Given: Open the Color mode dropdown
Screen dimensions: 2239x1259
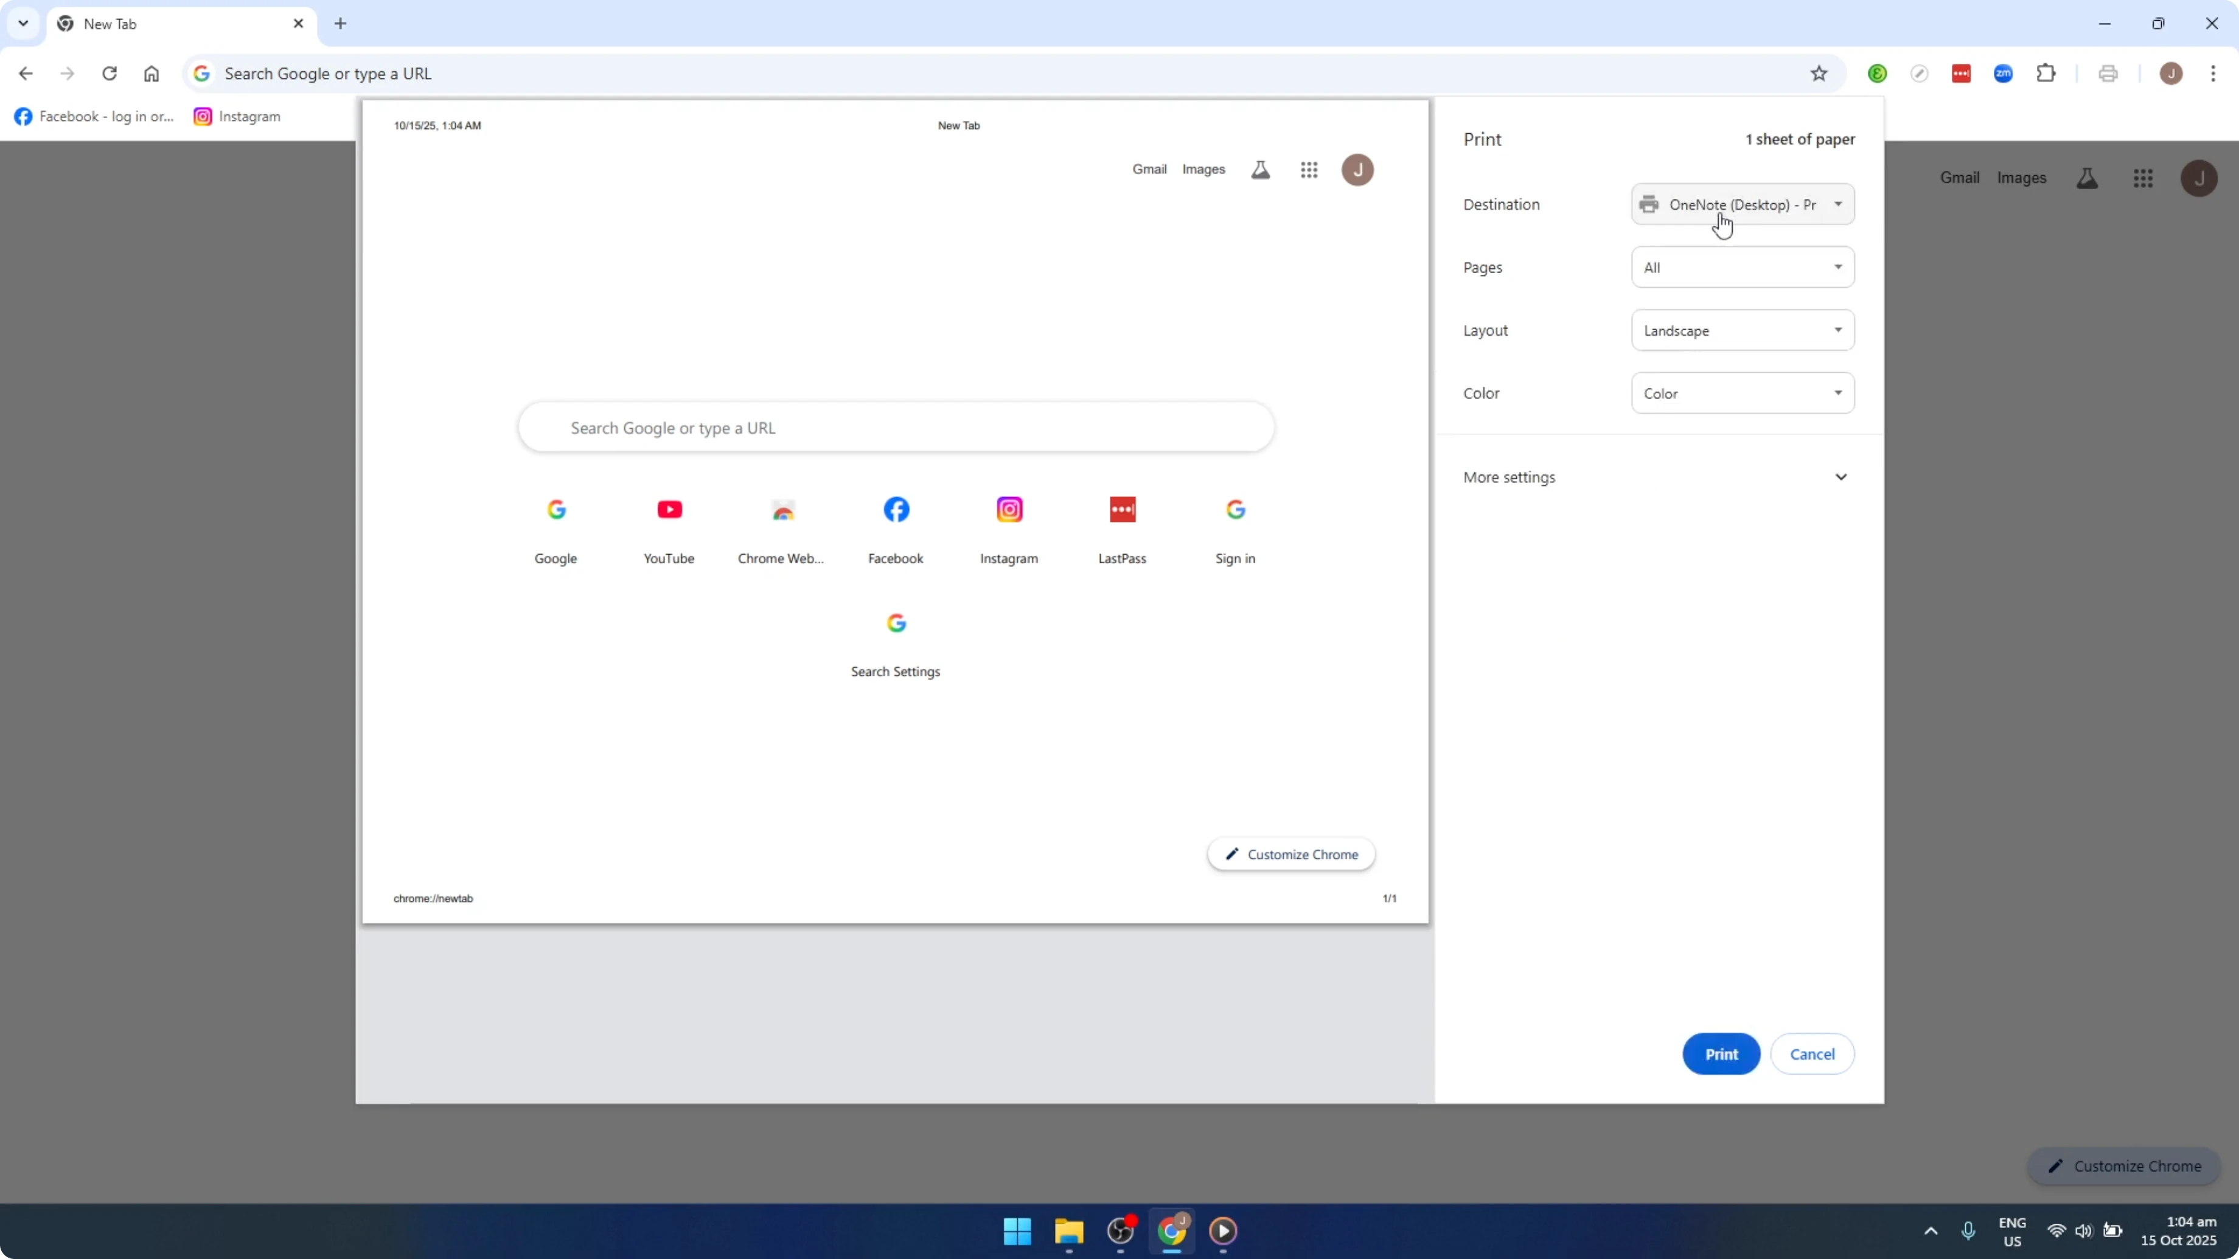Looking at the screenshot, I should (1743, 393).
